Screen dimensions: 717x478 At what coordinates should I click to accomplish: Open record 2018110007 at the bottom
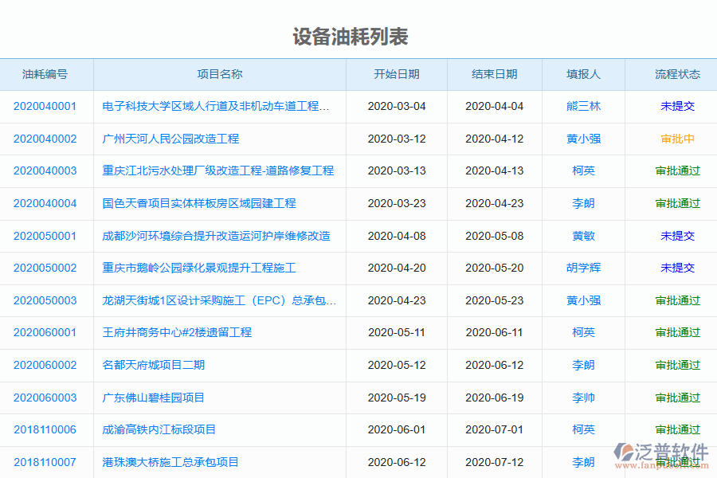tap(43, 462)
